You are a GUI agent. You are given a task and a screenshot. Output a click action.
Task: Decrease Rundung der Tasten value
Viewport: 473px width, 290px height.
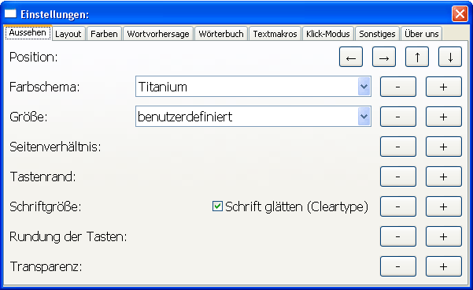[398, 236]
